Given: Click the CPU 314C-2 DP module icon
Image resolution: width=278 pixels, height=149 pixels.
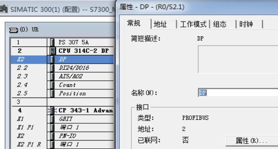Looking at the screenshot, I should click(x=52, y=51).
